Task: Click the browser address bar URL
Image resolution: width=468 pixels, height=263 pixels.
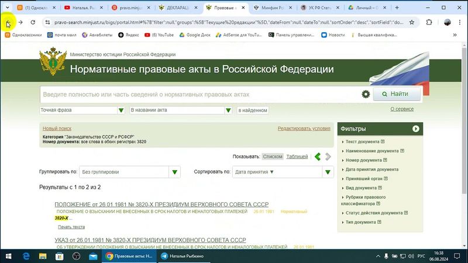Action: point(228,22)
